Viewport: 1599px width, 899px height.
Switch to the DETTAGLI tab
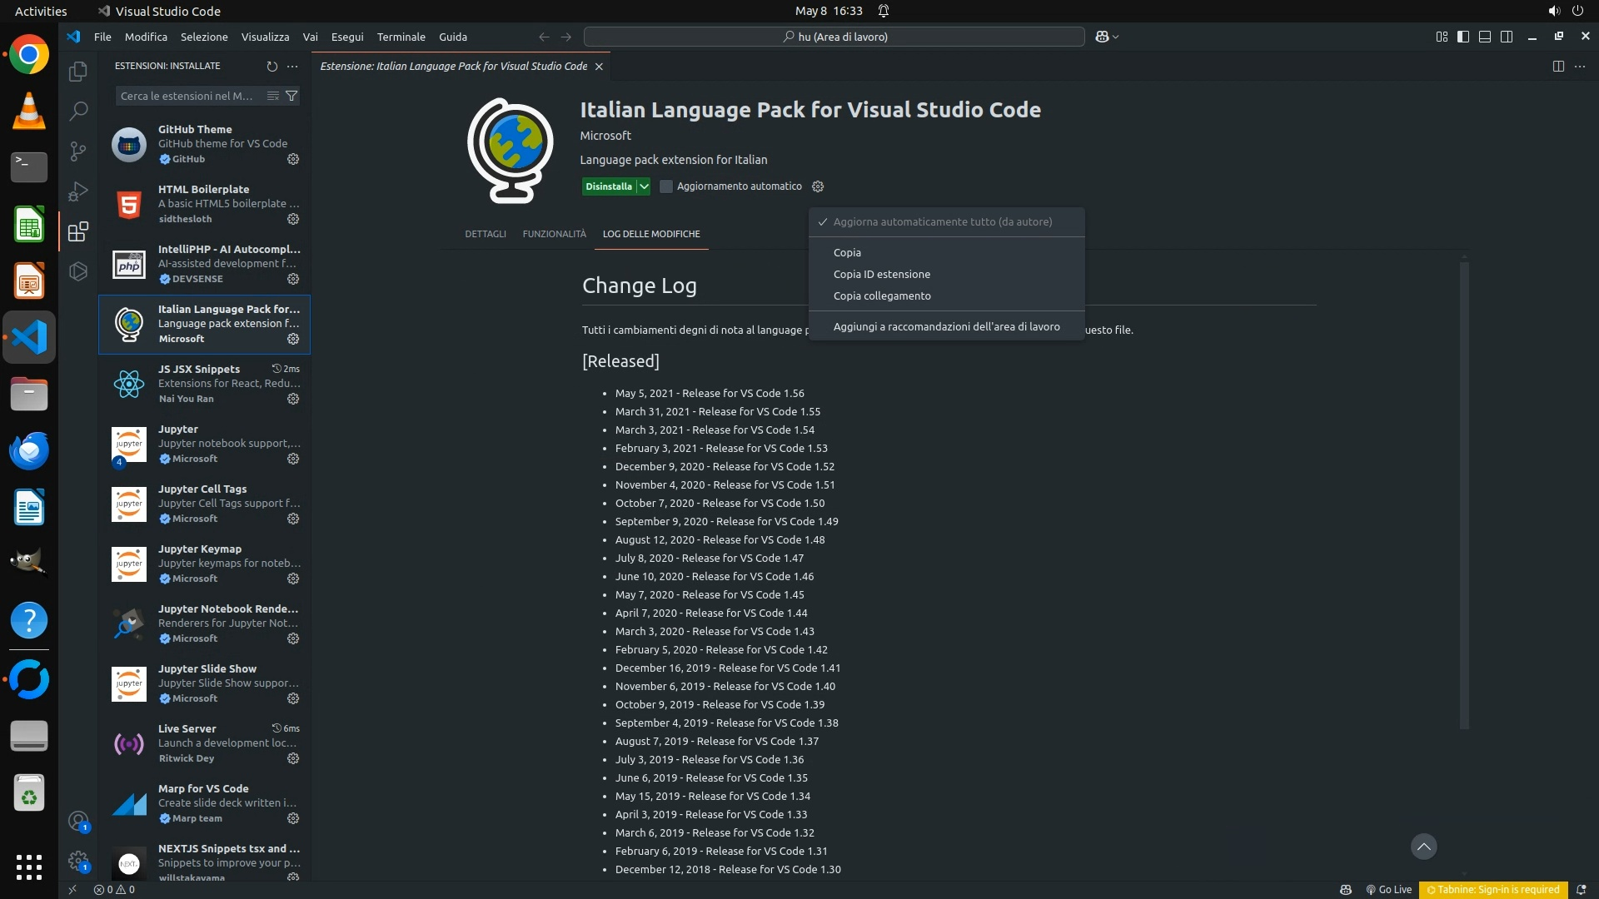click(x=486, y=234)
